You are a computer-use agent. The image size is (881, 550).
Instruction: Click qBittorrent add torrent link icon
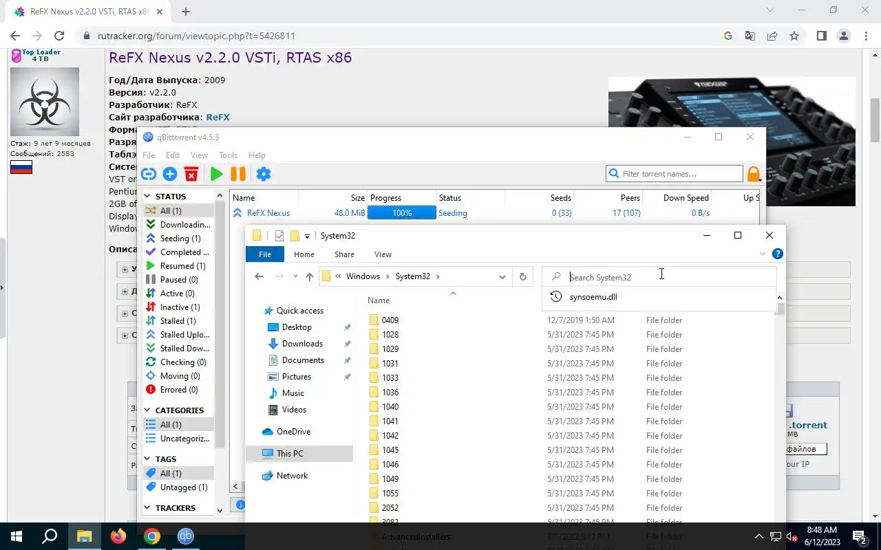pos(149,174)
